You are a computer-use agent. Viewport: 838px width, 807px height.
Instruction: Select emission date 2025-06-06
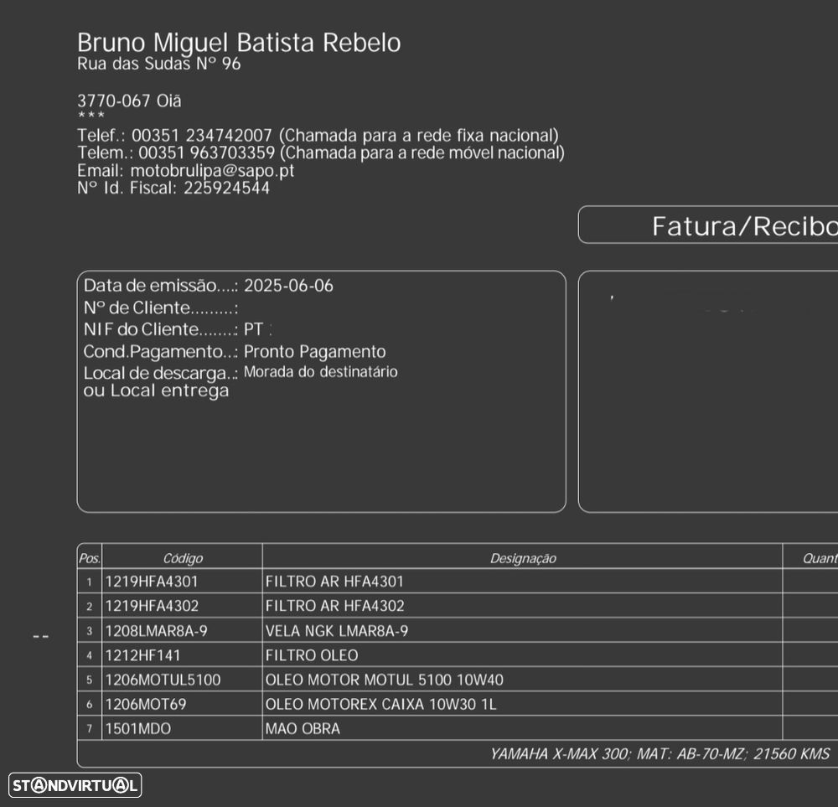click(x=288, y=286)
